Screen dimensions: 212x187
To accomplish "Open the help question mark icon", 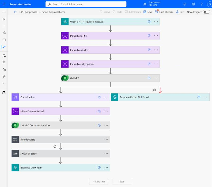I will pos(202,4).
